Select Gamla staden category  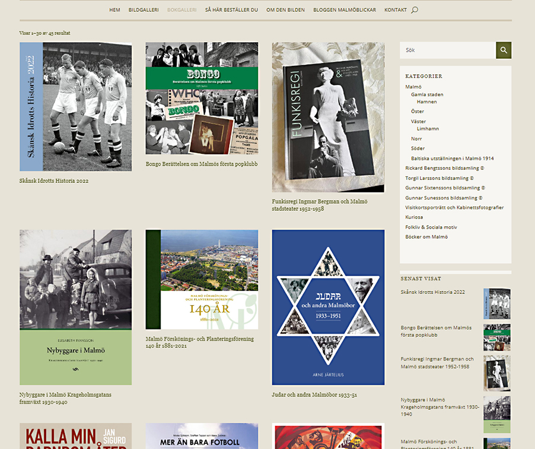427,94
